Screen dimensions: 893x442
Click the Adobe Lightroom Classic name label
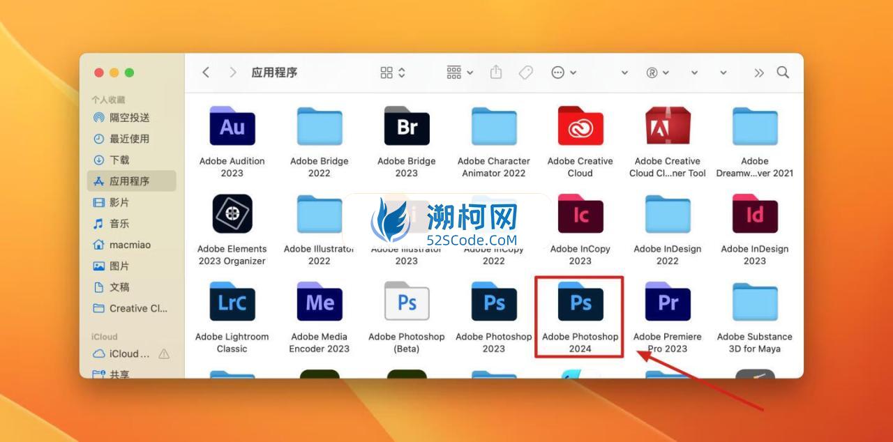(x=232, y=342)
